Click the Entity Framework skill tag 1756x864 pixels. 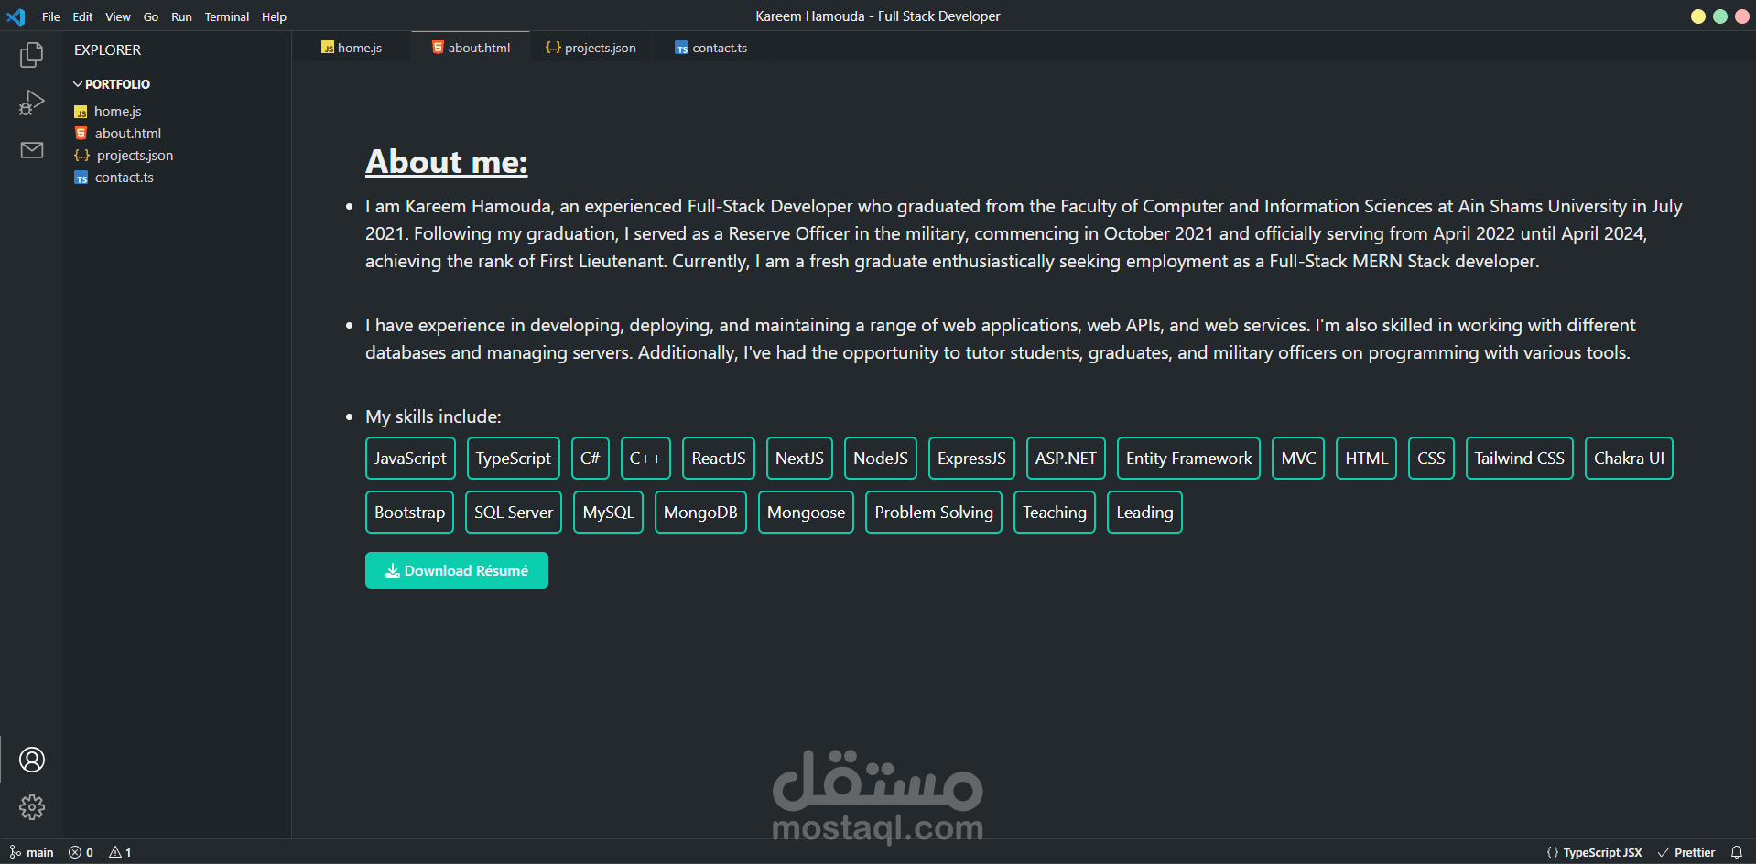coord(1188,459)
